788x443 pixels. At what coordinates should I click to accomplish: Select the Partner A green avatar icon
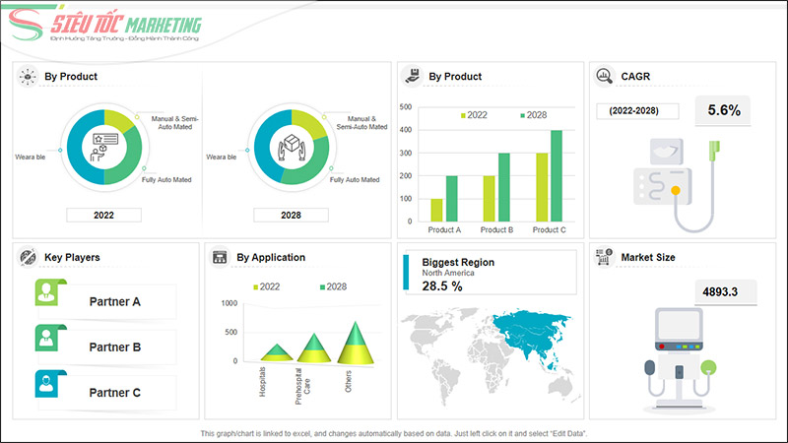[46, 292]
